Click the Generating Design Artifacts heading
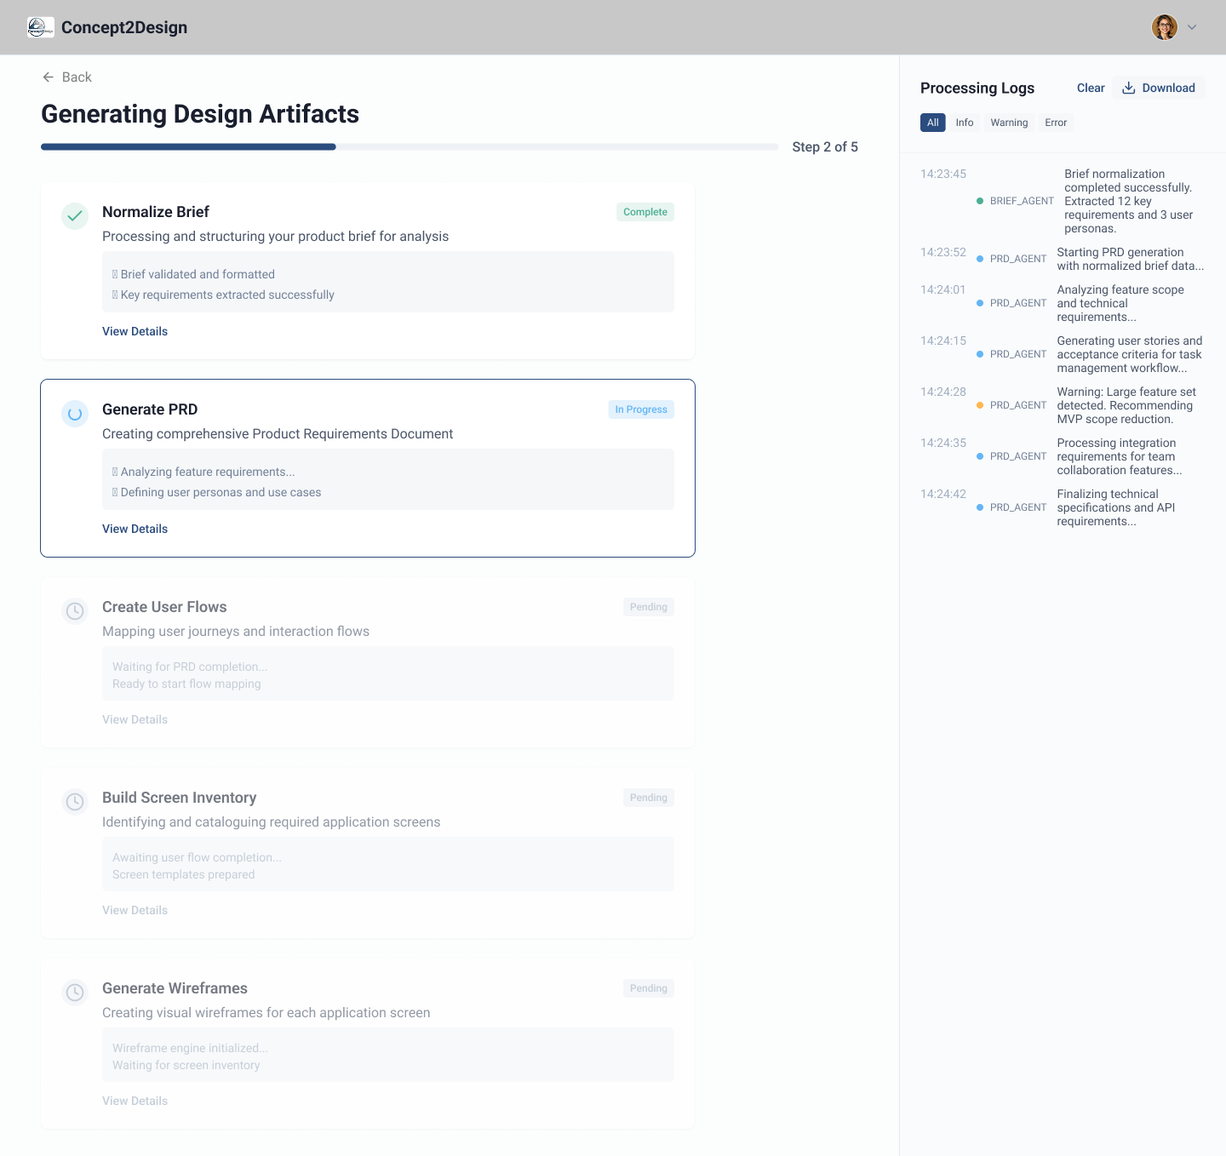The height and width of the screenshot is (1156, 1226). click(x=200, y=114)
